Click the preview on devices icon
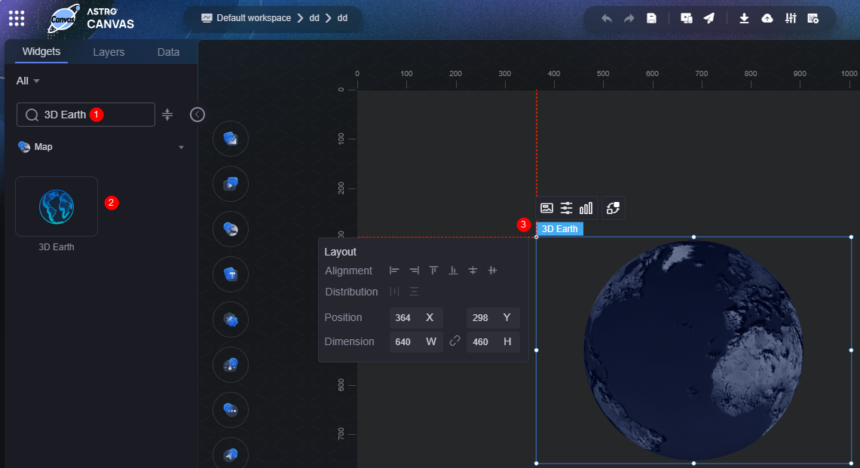Screen dimensions: 860x468 [x=686, y=18]
